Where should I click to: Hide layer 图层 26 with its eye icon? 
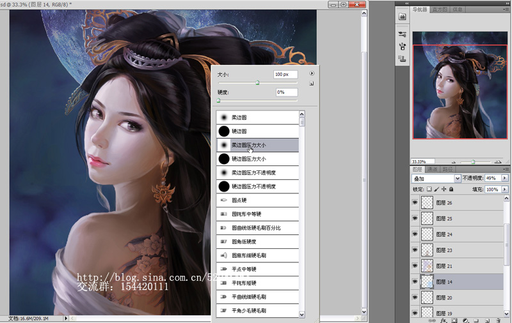pos(415,202)
